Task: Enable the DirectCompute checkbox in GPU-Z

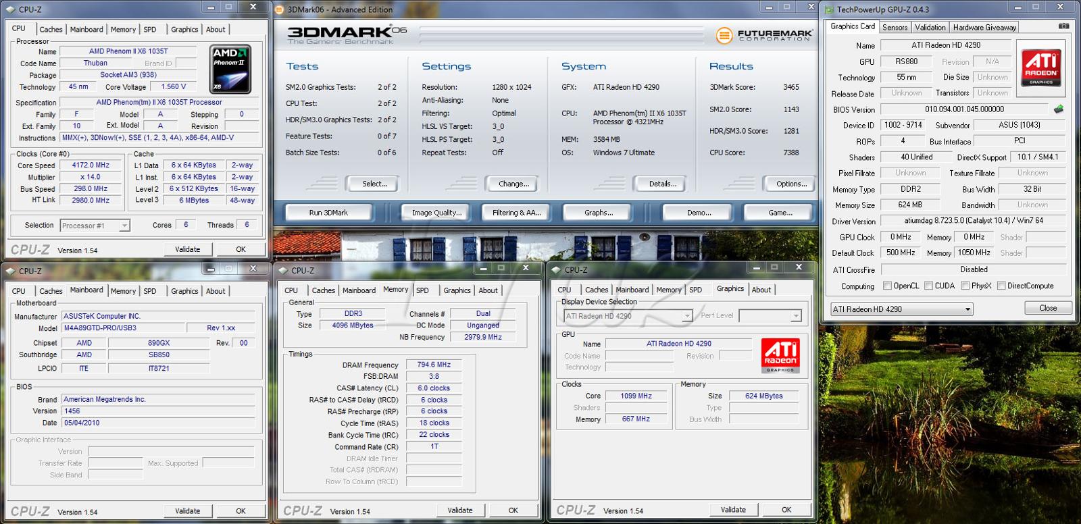Action: click(x=1001, y=286)
